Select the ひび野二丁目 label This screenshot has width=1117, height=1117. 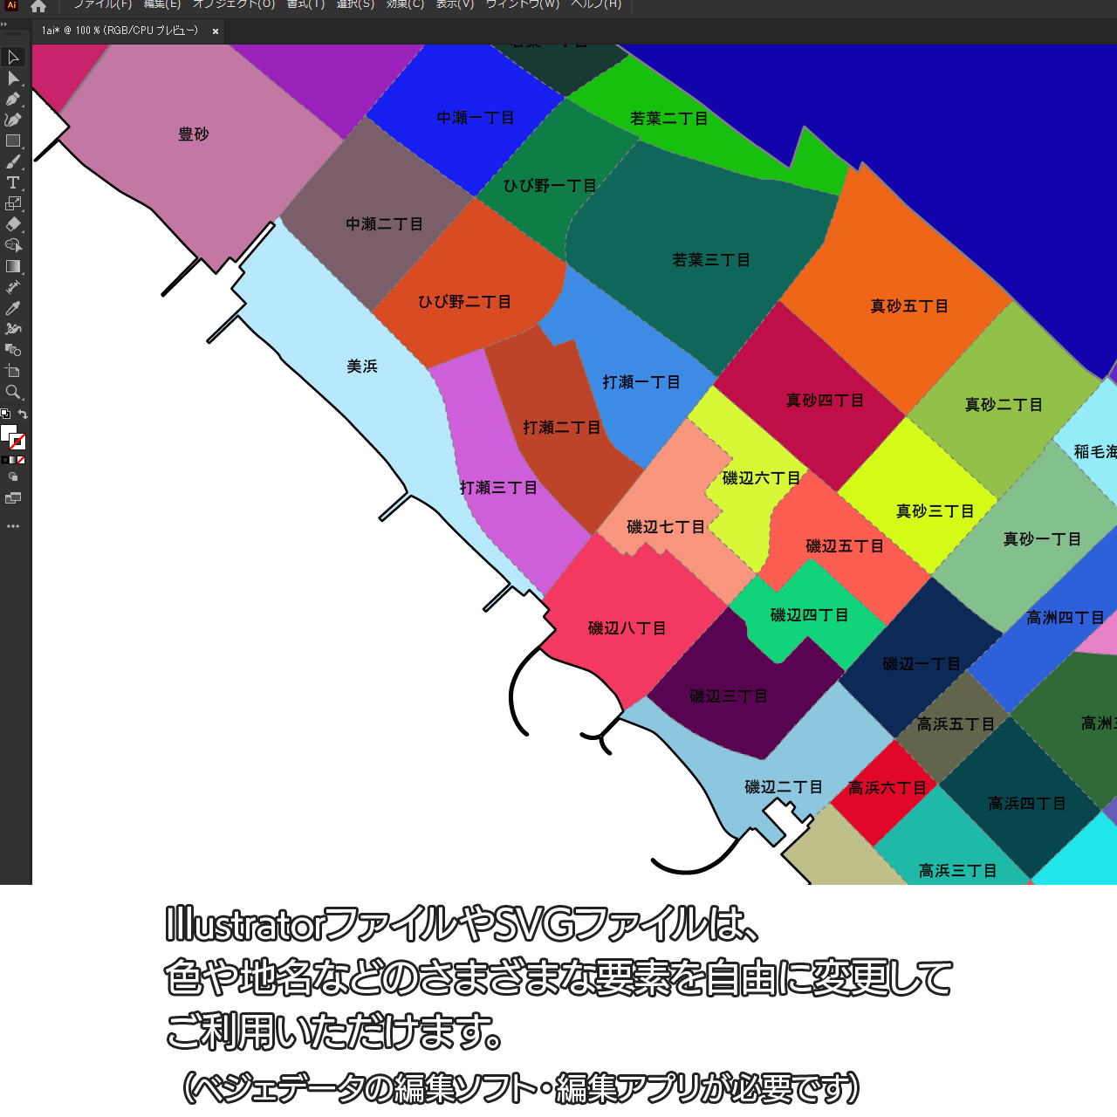coord(464,302)
